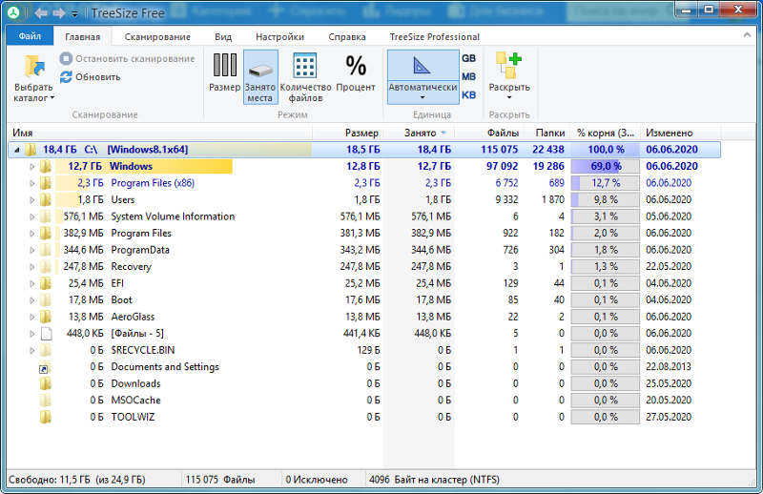Collapse the ribbon with the chevron

pyautogui.click(x=747, y=35)
